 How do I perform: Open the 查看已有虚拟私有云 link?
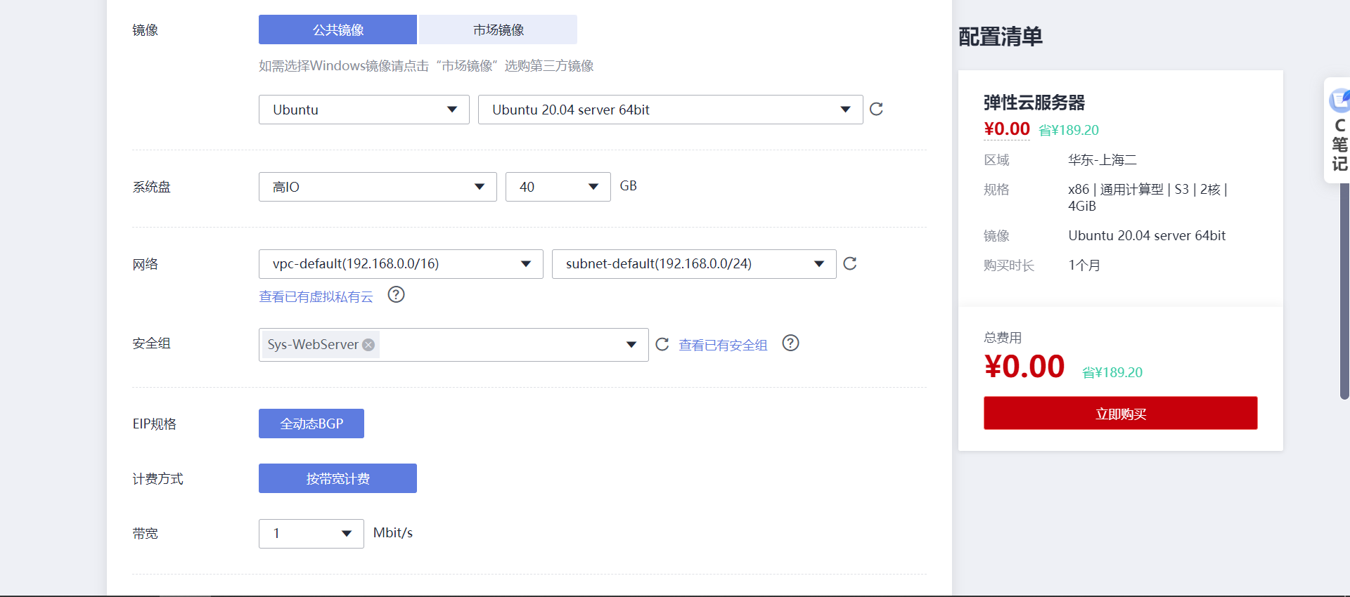point(316,296)
